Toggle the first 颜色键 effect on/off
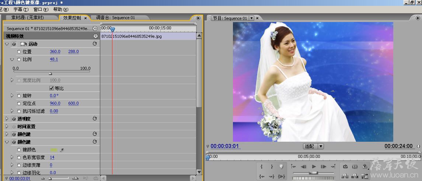Viewport: 422px width, 181px height. point(14,134)
